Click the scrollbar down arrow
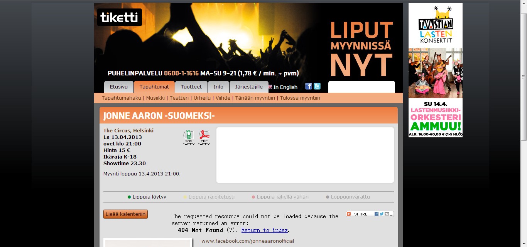This screenshot has height=247, width=527. [x=524, y=244]
